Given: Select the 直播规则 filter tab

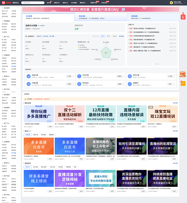Looking at the screenshot, I should (x=51, y=135).
